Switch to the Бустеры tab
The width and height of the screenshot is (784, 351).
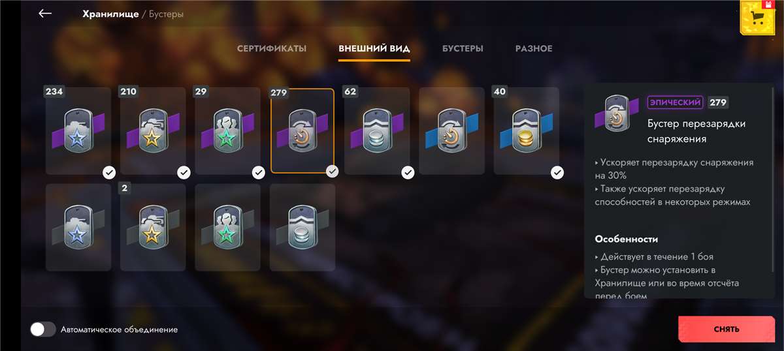tap(463, 49)
